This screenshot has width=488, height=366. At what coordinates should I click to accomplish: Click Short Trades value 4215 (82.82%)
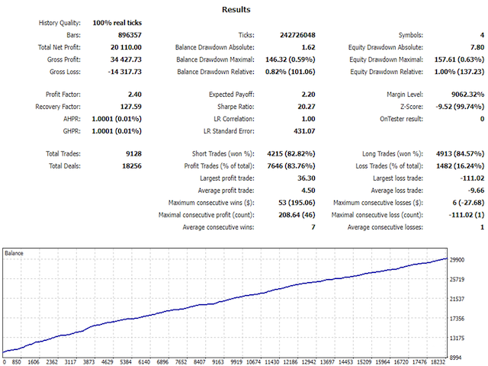click(x=291, y=154)
